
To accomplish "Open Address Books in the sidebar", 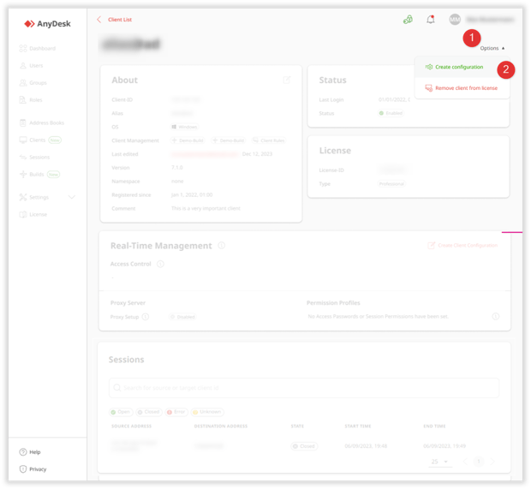I will point(46,122).
